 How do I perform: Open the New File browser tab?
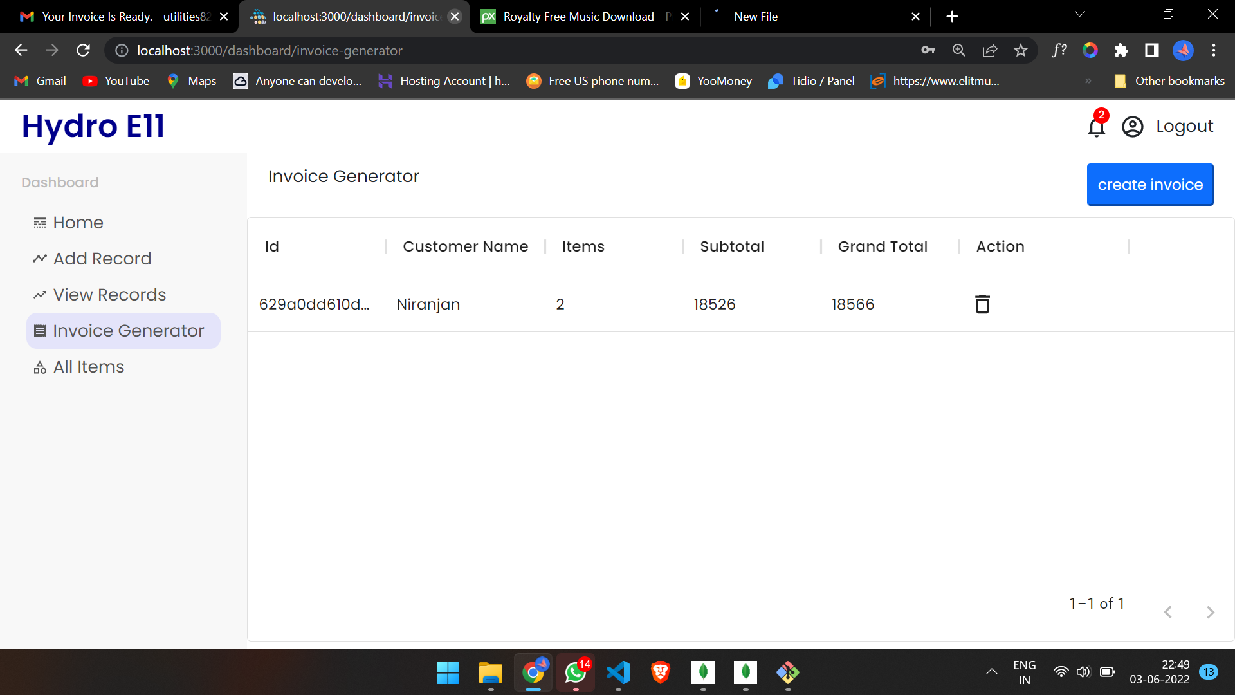click(x=755, y=16)
